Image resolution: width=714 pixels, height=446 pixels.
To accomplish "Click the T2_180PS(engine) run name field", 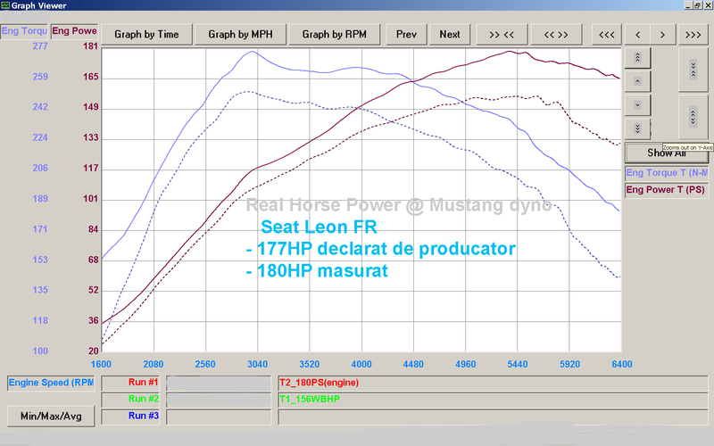I will 493,383.
